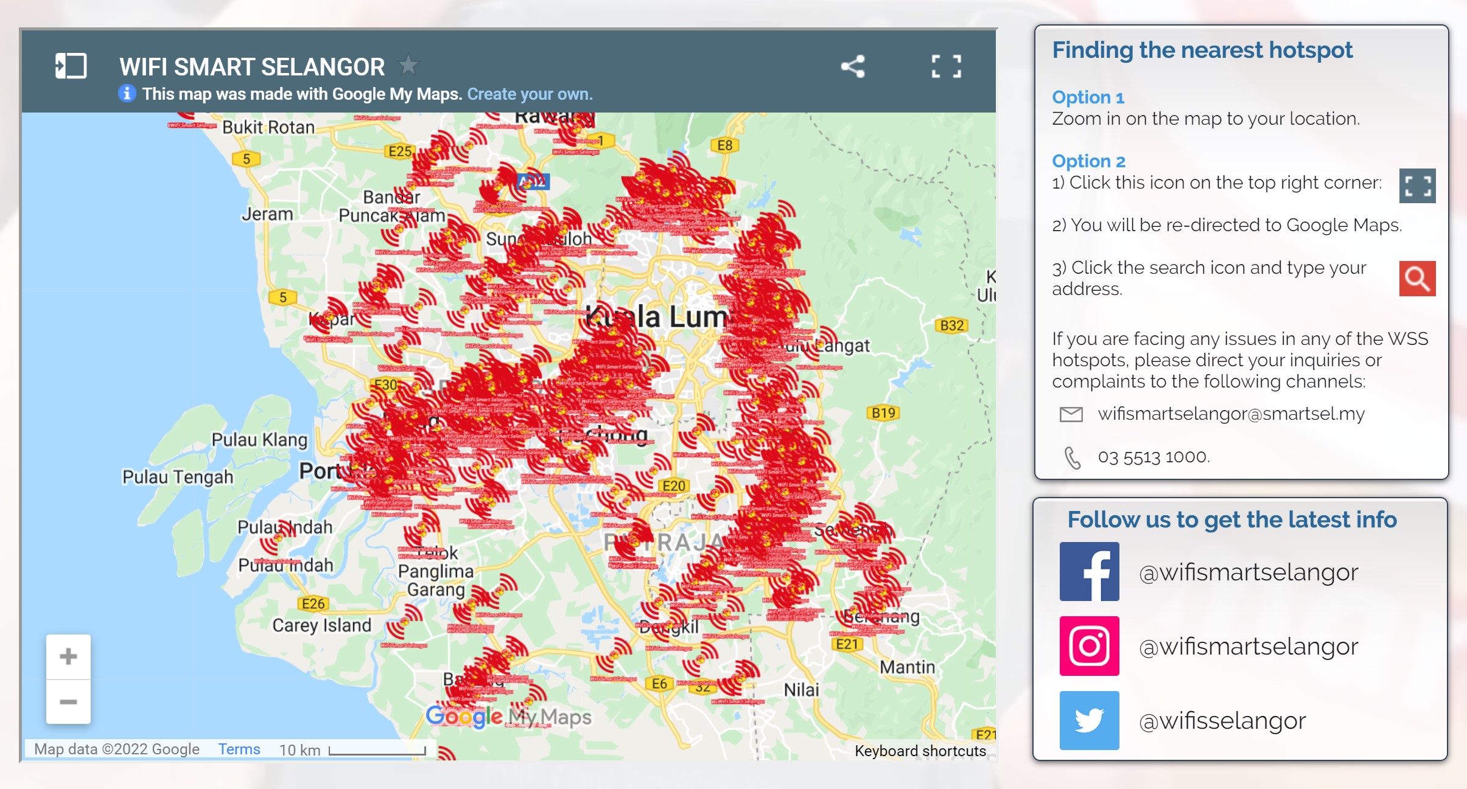Screen dimensions: 1467x789
Task: Click 'Map data ©2022 Google' attribution
Action: tap(117, 749)
